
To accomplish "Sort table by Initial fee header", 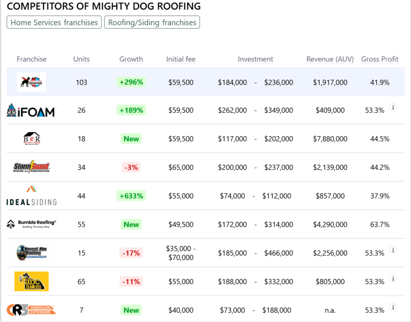I will tap(181, 59).
